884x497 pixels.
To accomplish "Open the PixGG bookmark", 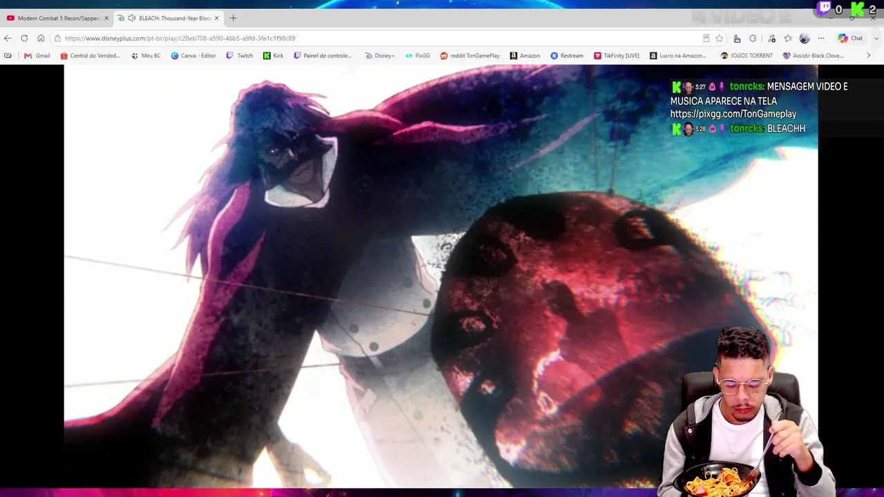I will coord(418,55).
